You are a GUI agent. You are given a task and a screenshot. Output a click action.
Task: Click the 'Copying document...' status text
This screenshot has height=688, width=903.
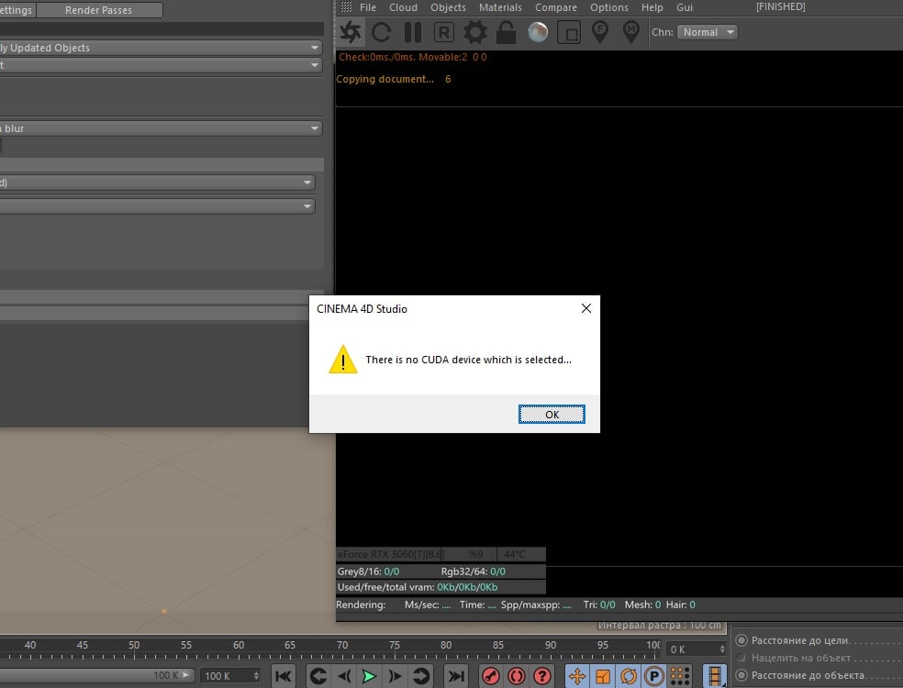385,79
